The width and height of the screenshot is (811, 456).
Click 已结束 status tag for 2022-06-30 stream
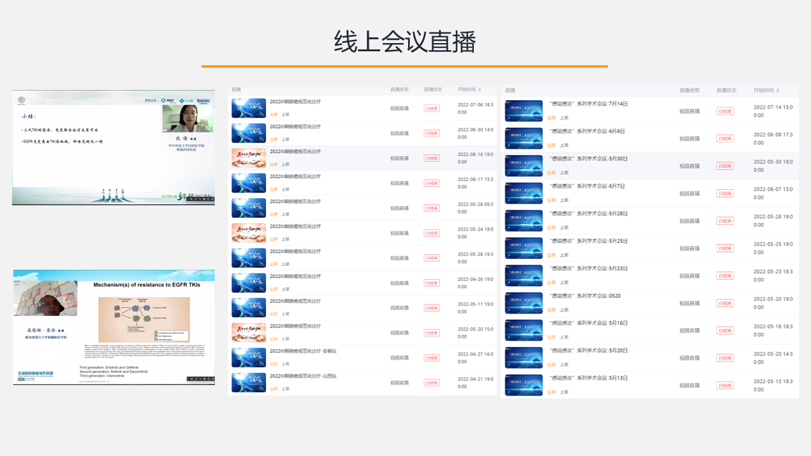point(431,133)
